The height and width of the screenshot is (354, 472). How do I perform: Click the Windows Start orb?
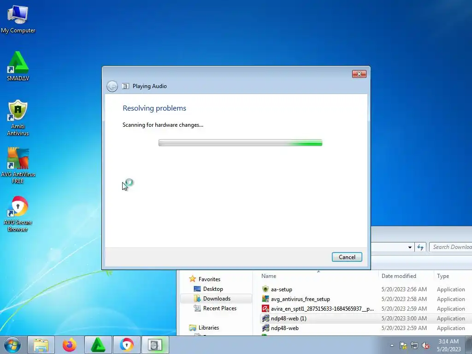(x=12, y=345)
